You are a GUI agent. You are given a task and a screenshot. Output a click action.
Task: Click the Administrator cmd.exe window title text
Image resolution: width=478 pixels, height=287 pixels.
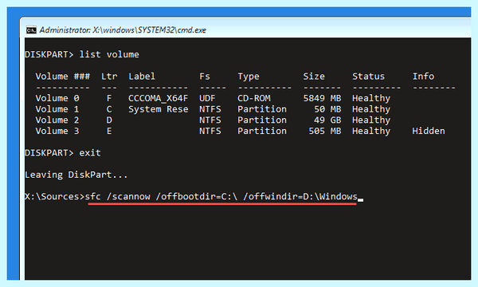click(123, 29)
